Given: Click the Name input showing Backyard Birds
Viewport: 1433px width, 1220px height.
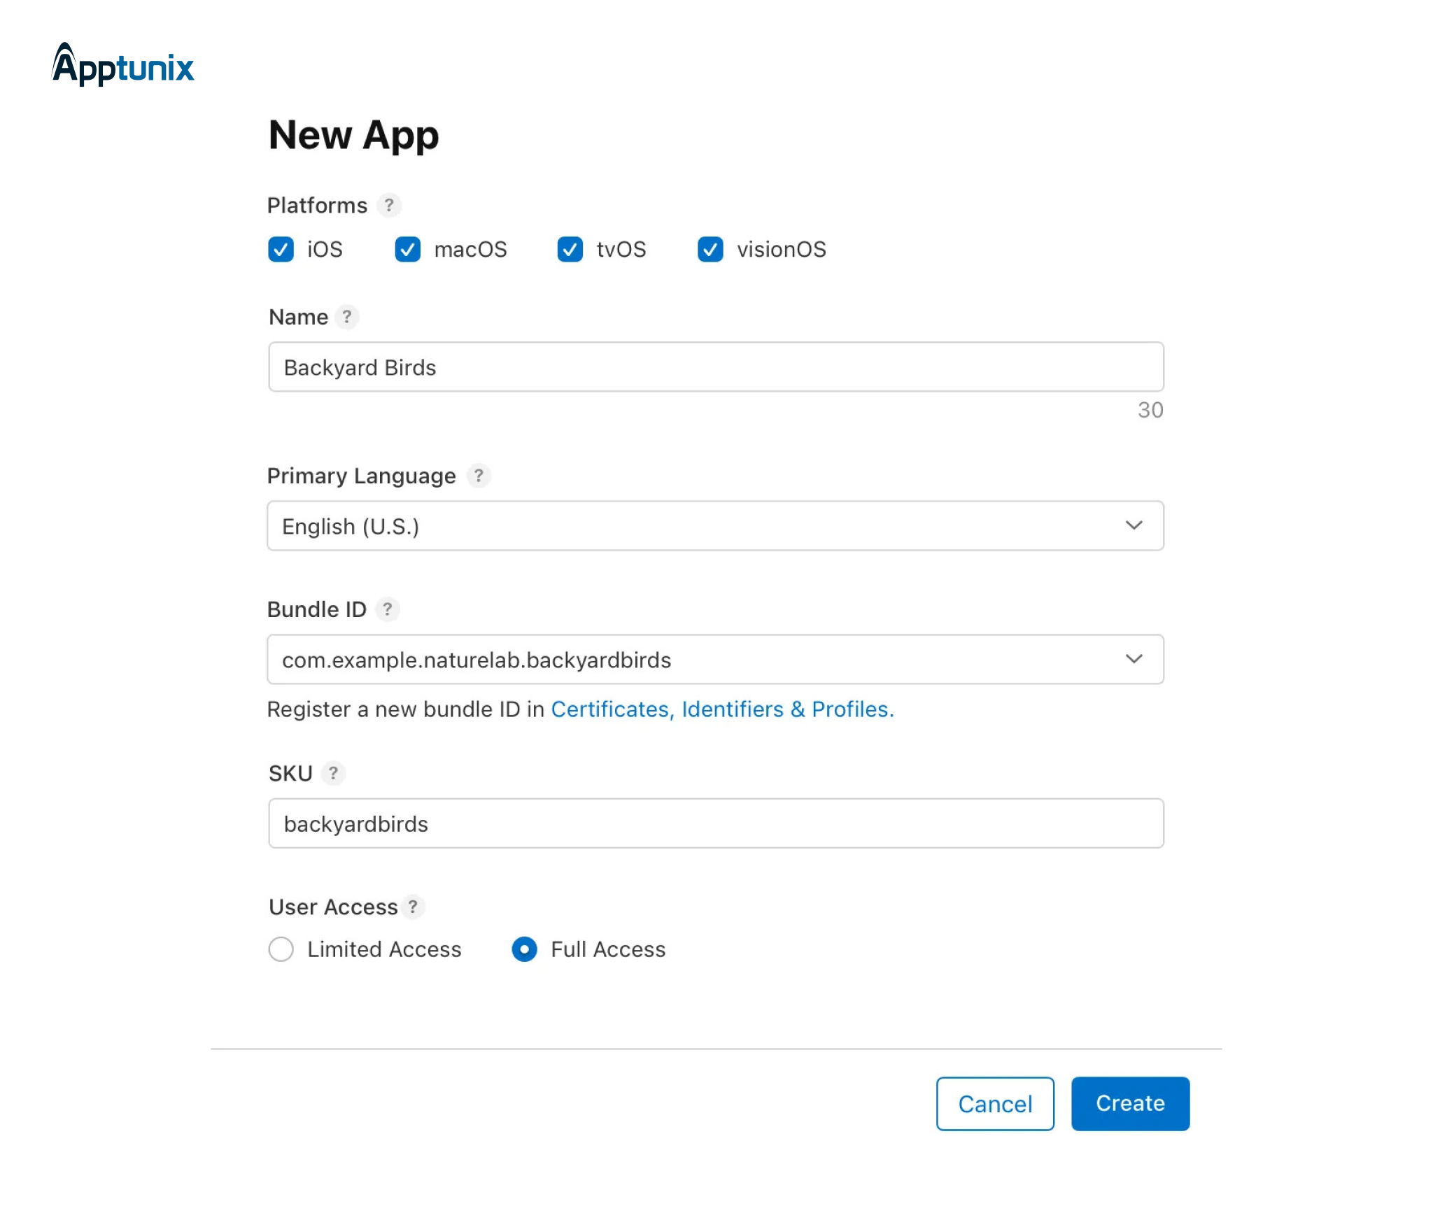Looking at the screenshot, I should 715,367.
